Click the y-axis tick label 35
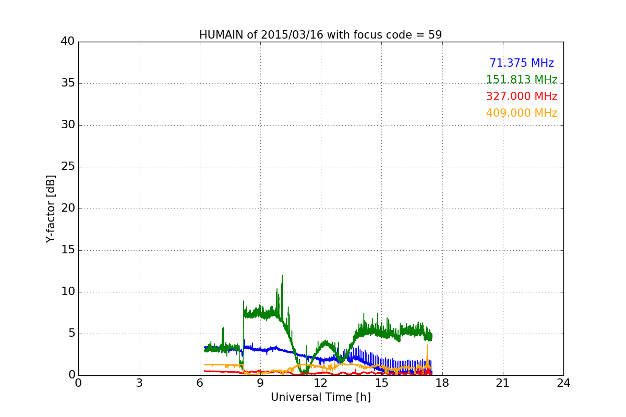Screen dimensions: 626x417 [x=68, y=83]
